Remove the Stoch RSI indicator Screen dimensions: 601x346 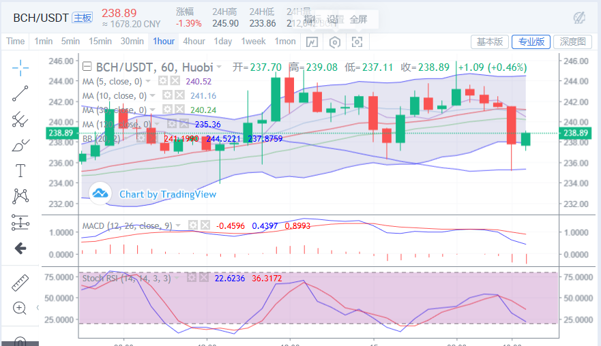[203, 277]
